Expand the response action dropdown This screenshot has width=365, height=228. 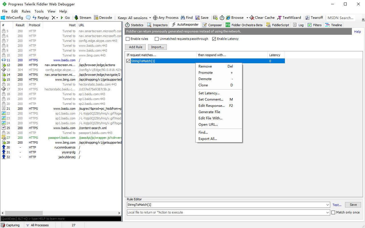pyautogui.click(x=328, y=212)
